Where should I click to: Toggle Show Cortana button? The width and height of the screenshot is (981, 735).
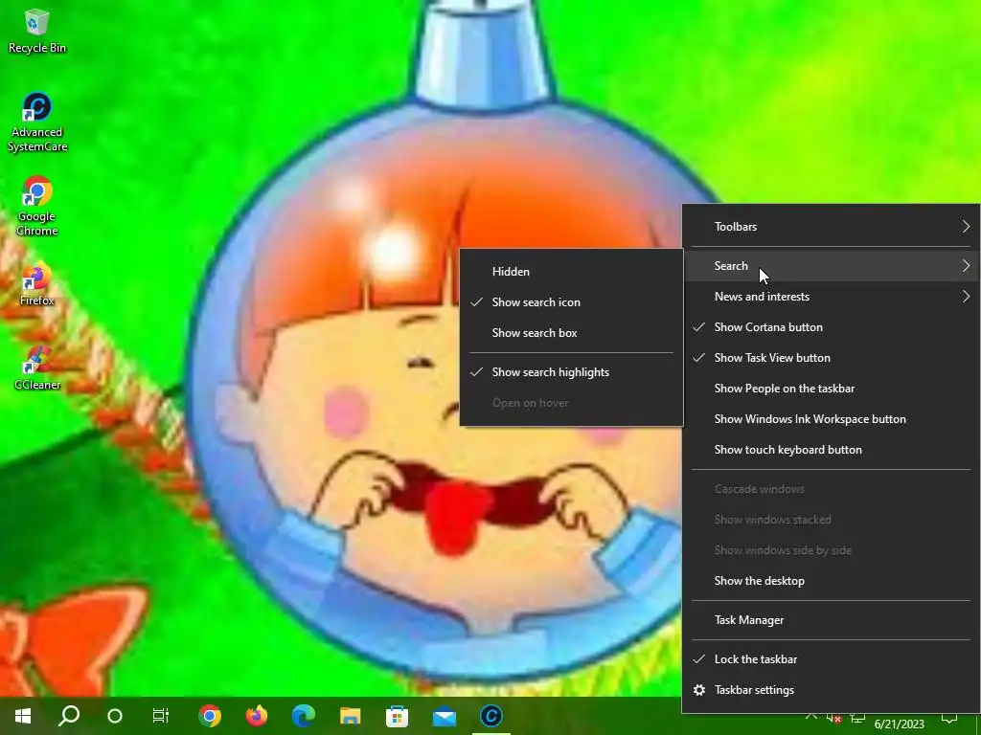pos(831,327)
